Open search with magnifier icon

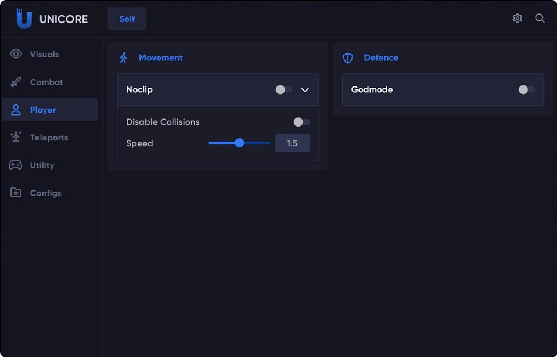tap(540, 19)
